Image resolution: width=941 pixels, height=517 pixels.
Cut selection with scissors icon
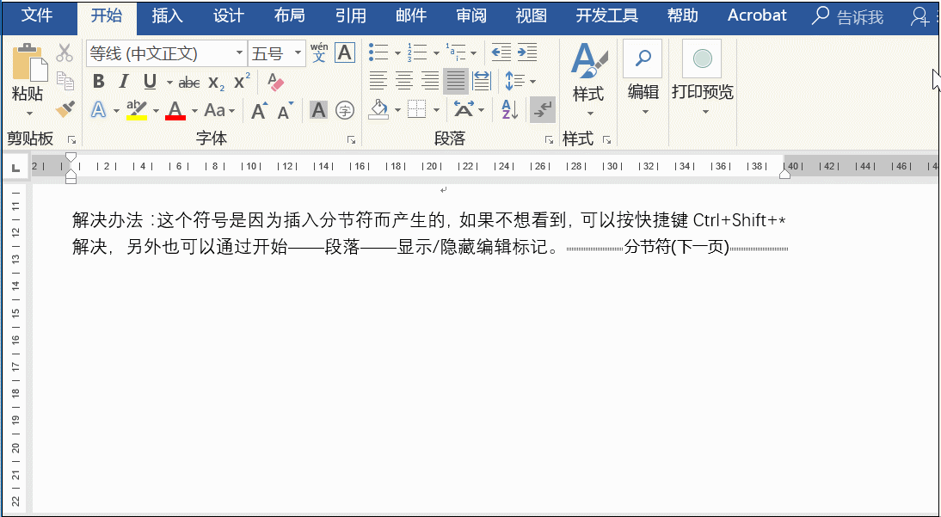coord(65,52)
